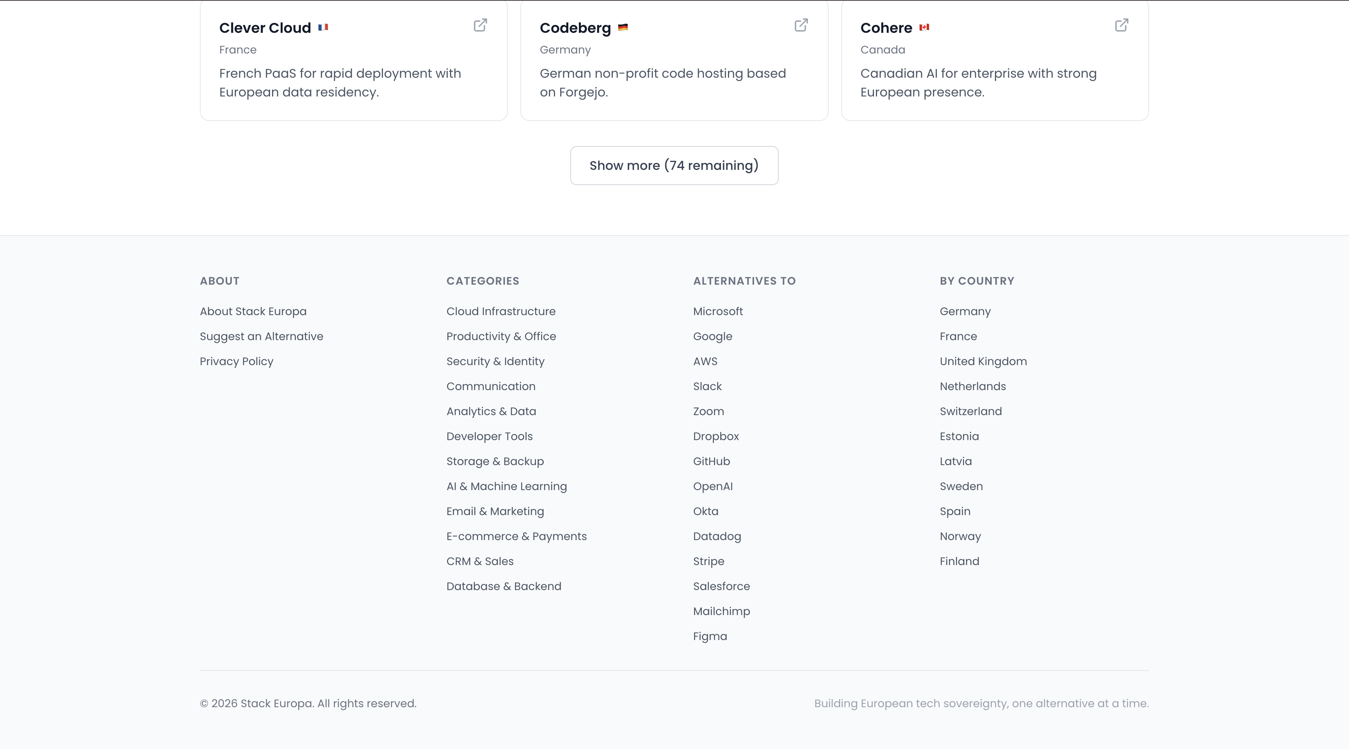Click the Clever Cloud card title
Screen dimensions: 1349x749
coord(265,28)
